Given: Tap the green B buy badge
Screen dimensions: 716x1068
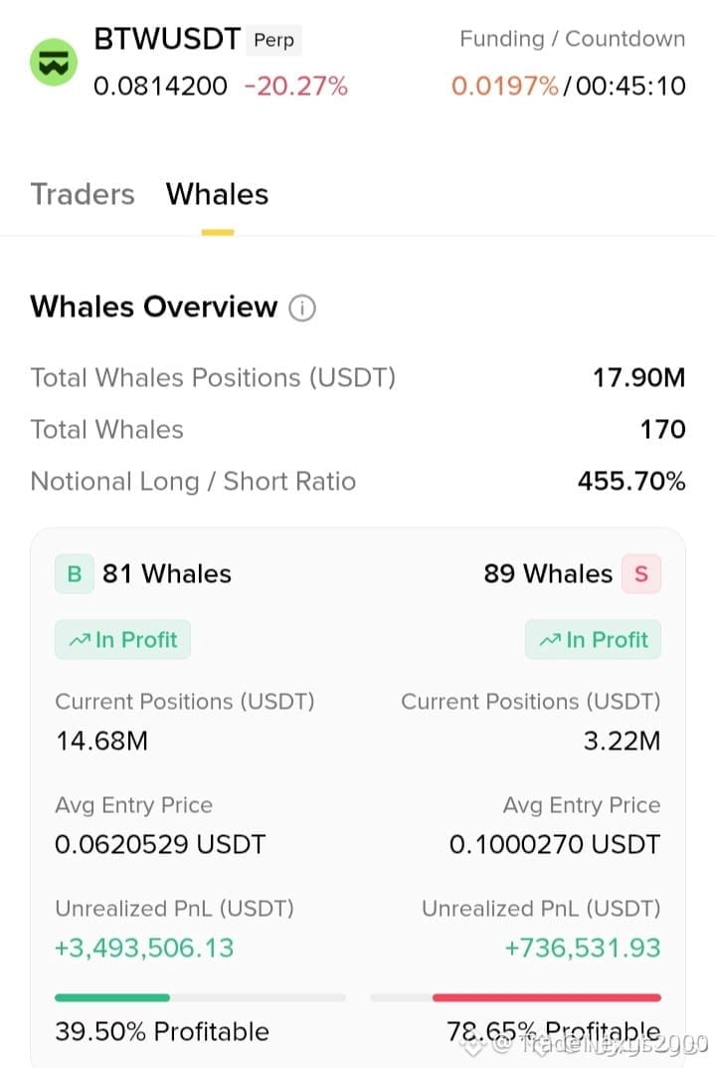Looking at the screenshot, I should tap(75, 574).
